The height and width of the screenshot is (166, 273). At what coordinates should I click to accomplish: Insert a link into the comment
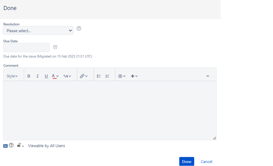coord(84,76)
